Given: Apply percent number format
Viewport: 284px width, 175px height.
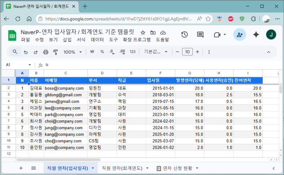Looking at the screenshot, I should pos(102,52).
